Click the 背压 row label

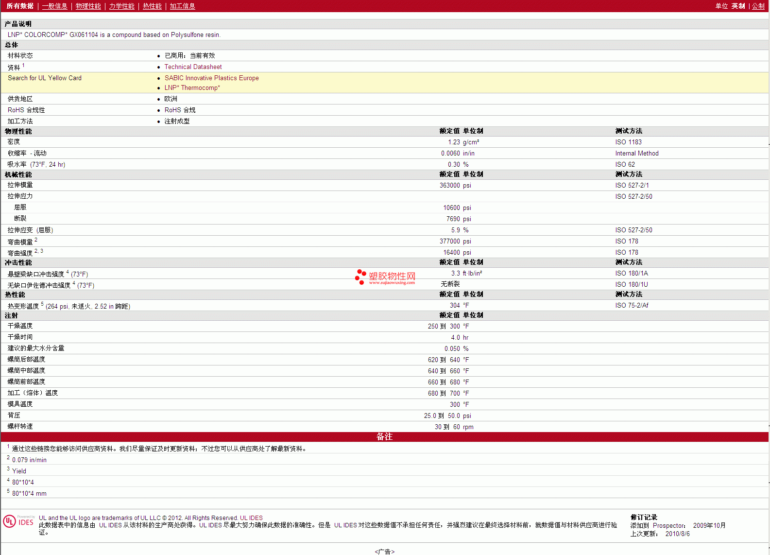click(x=14, y=416)
